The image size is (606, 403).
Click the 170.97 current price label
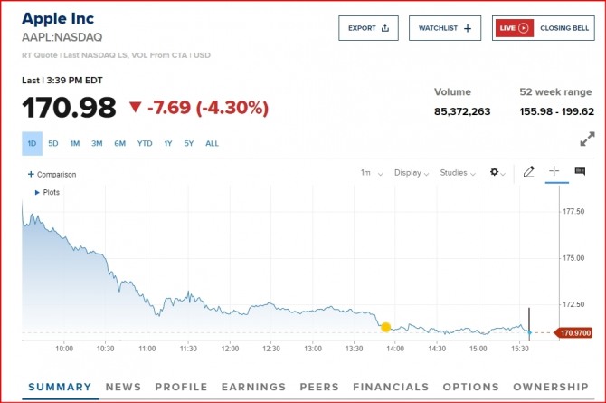coord(573,333)
